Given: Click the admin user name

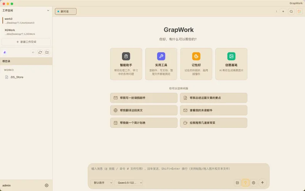Looking at the screenshot, I should (6, 185).
